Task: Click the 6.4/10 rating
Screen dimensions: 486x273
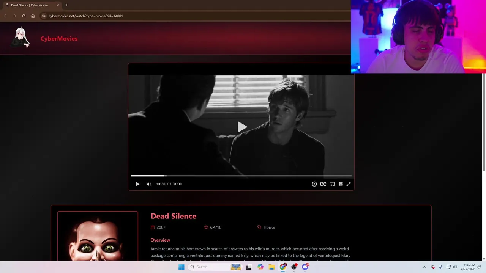Action: tap(216, 227)
